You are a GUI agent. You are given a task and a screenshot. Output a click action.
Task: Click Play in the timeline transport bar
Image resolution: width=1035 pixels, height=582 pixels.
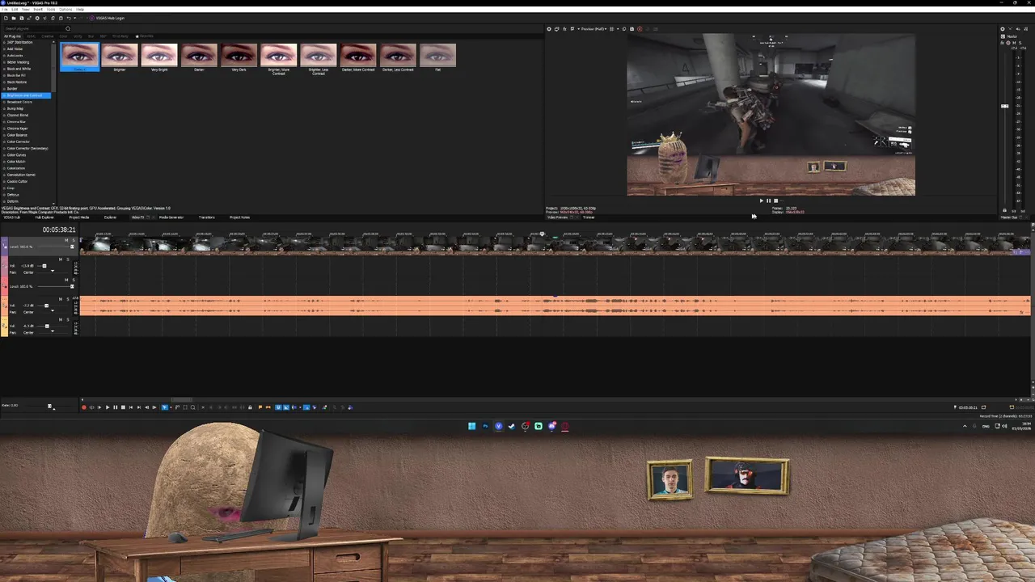pyautogui.click(x=108, y=407)
